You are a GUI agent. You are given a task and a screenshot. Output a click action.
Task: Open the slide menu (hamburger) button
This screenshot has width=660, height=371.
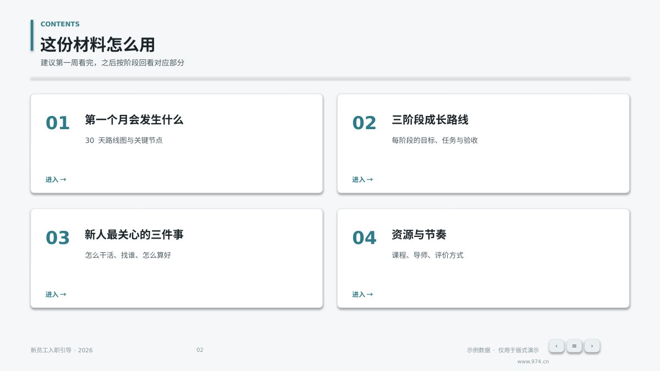574,346
